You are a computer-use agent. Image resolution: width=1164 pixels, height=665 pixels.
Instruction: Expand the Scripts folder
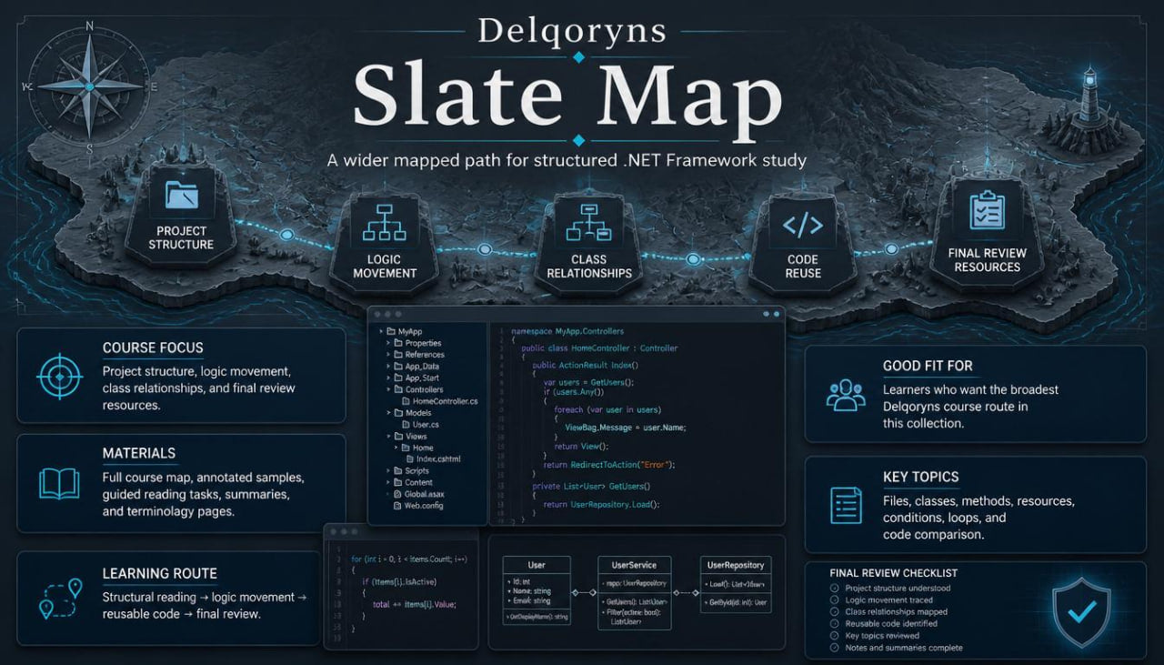[x=388, y=471]
